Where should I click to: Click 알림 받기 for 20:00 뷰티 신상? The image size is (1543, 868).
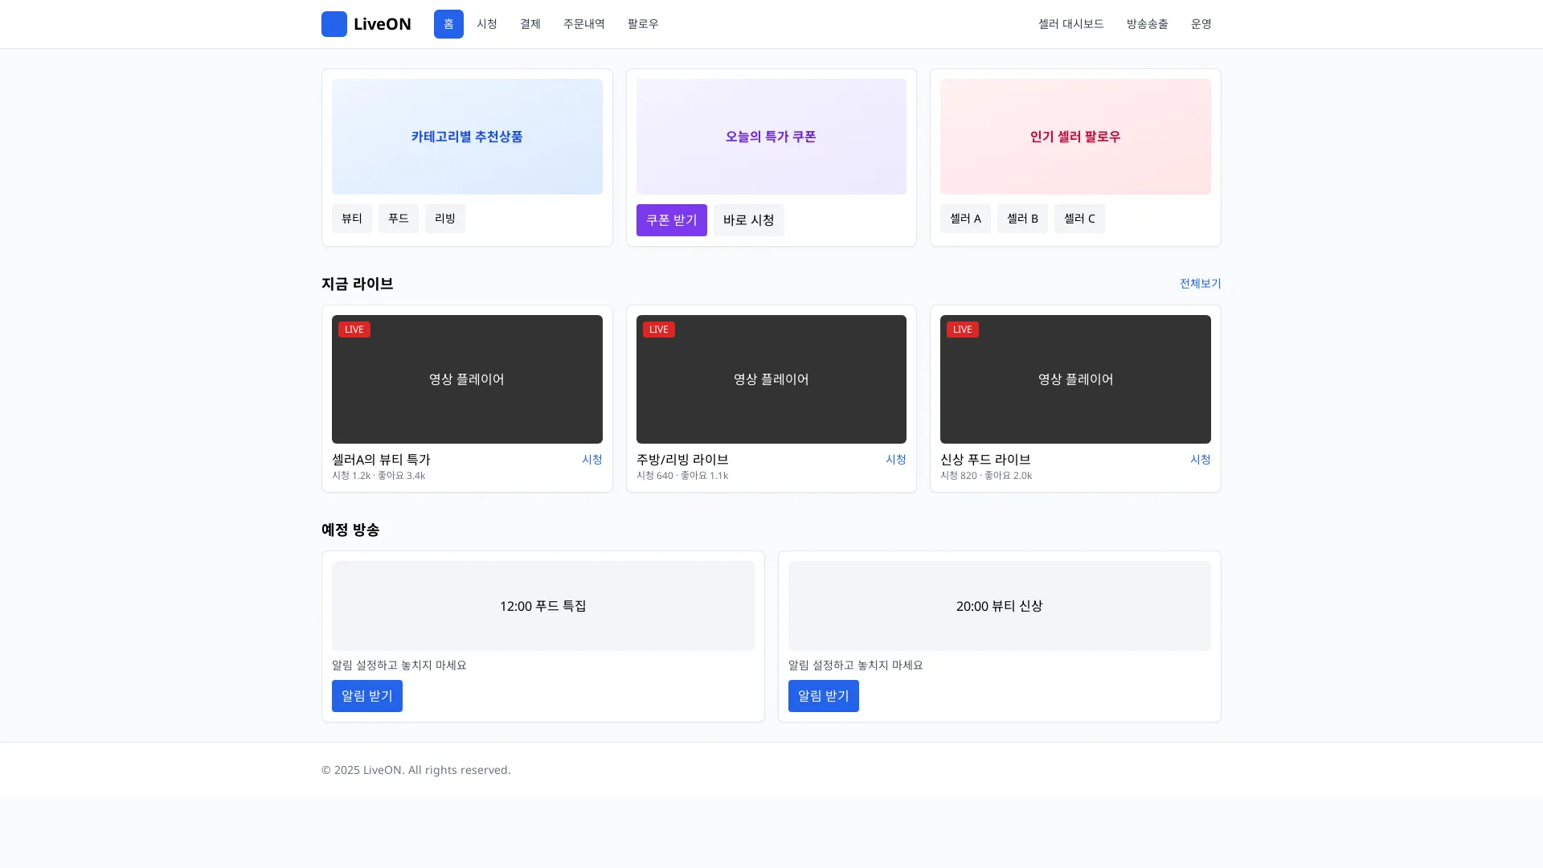(823, 696)
